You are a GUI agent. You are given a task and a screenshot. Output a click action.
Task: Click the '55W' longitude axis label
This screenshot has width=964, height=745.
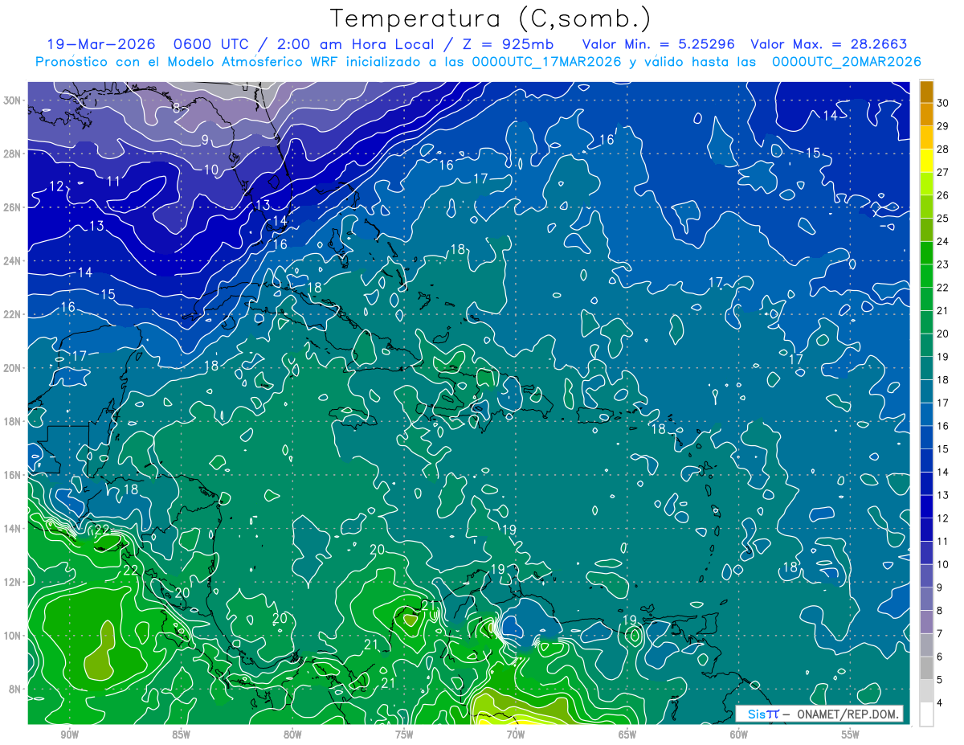pyautogui.click(x=851, y=735)
